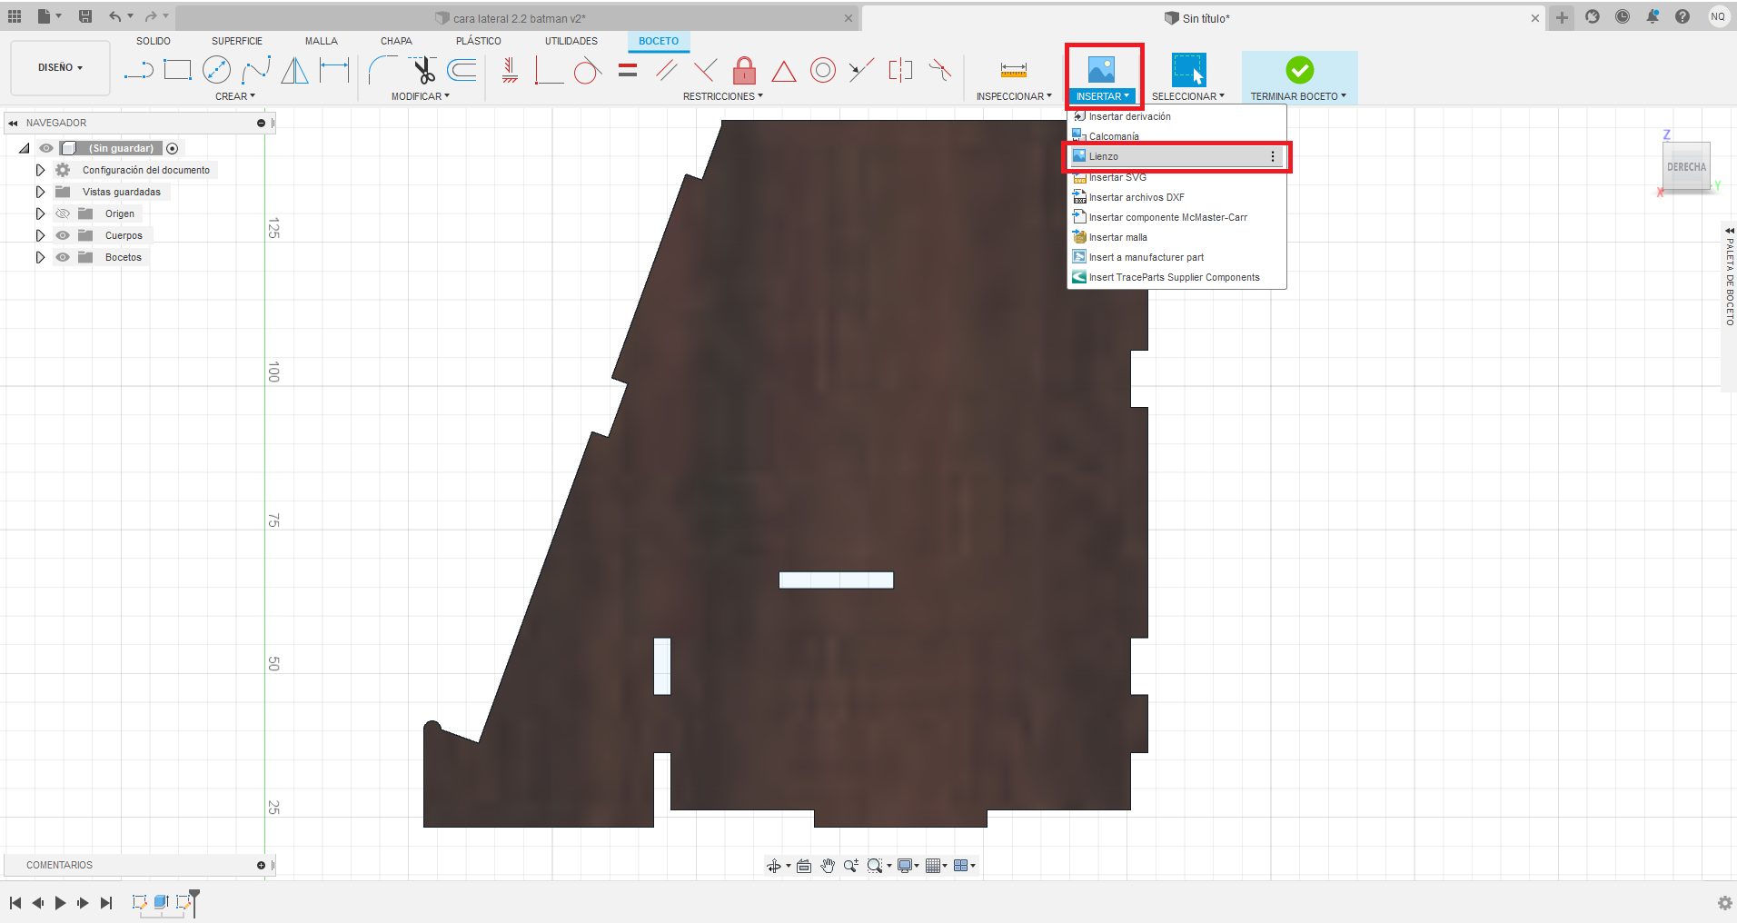Viewport: 1737px width, 923px height.
Task: Choose Calcomanía menu entry
Action: [x=1176, y=136]
